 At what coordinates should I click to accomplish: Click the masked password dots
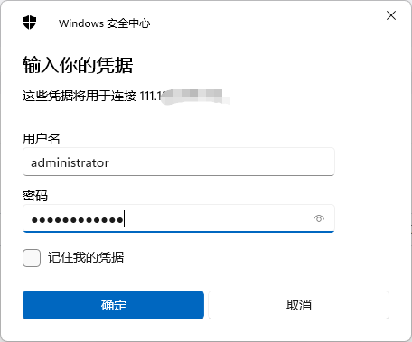click(x=77, y=220)
